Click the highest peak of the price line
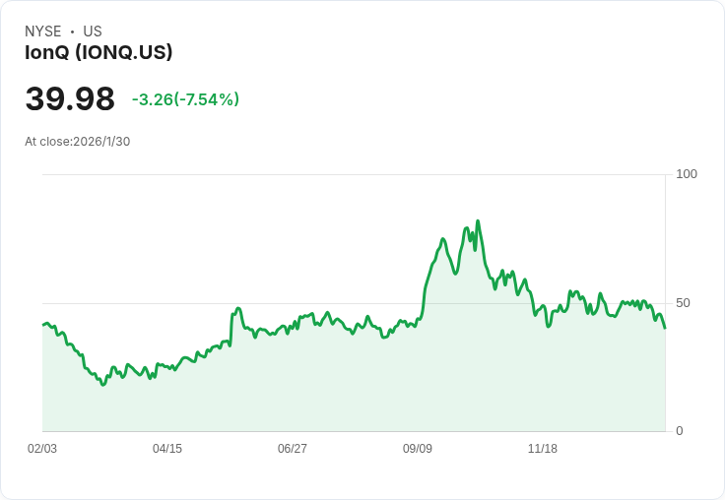 pos(478,221)
